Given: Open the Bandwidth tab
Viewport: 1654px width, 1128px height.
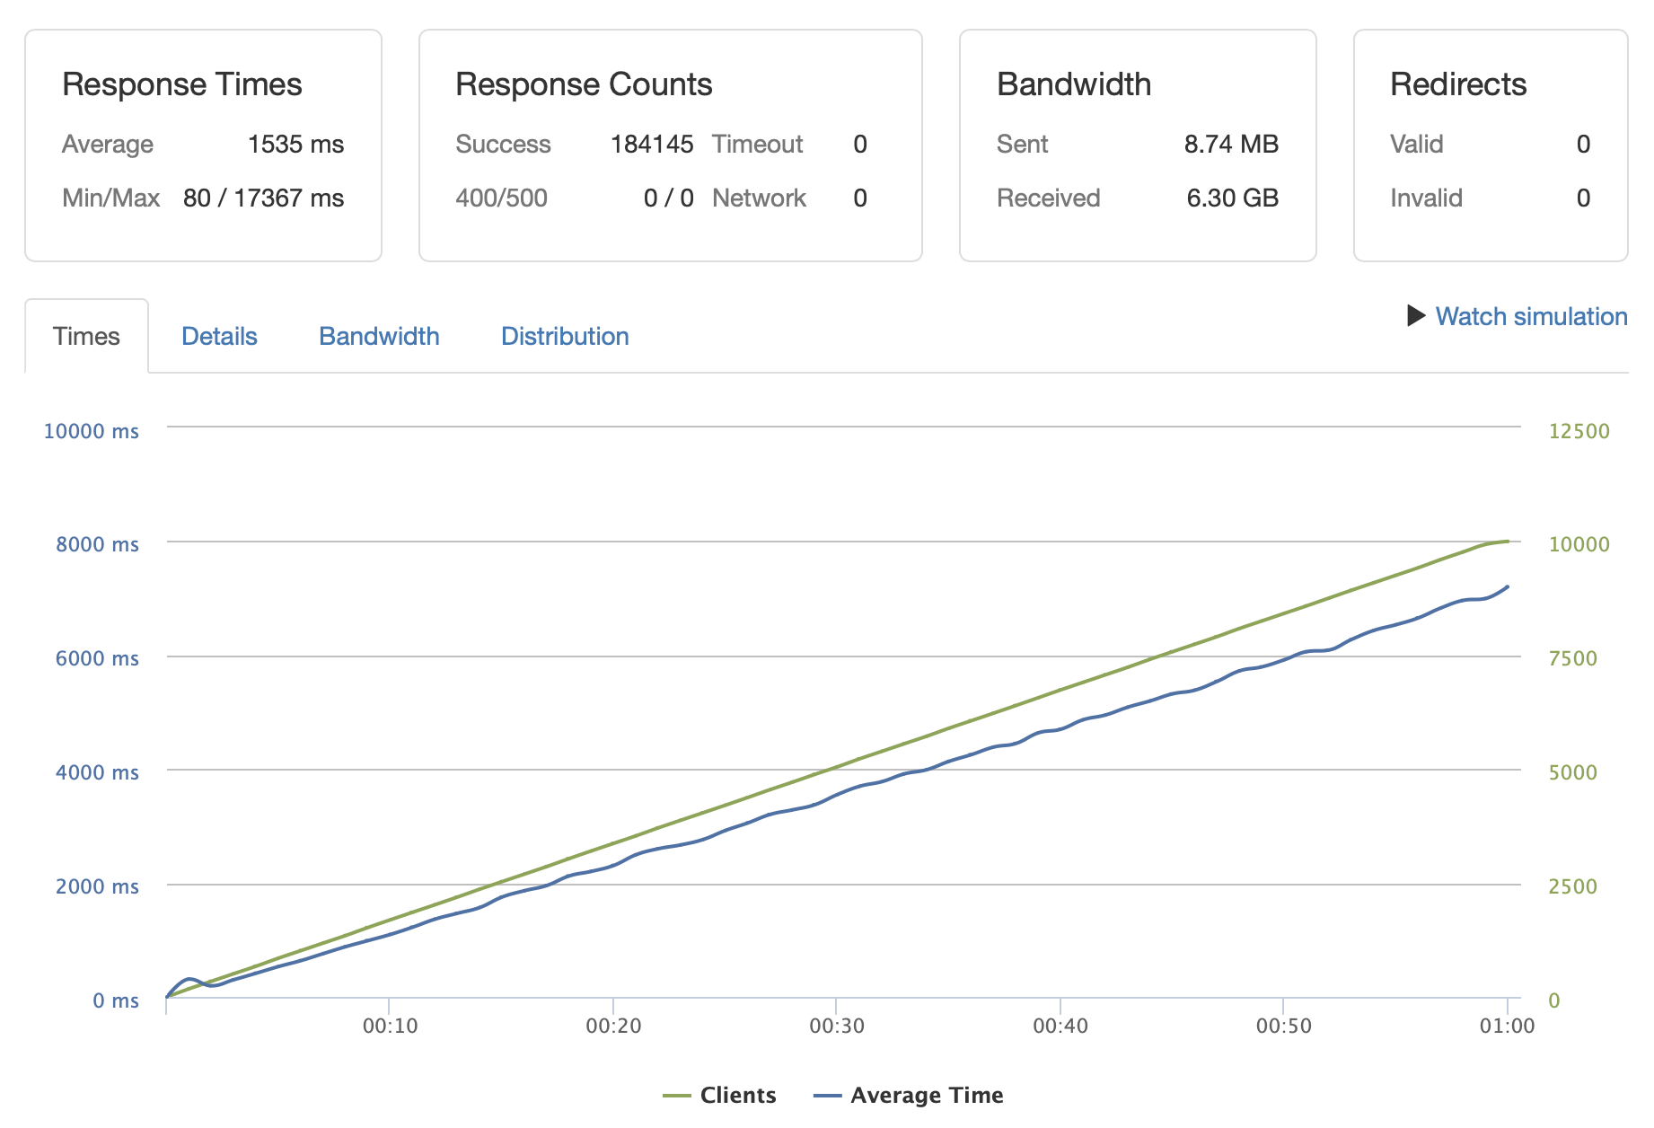Looking at the screenshot, I should 379,336.
